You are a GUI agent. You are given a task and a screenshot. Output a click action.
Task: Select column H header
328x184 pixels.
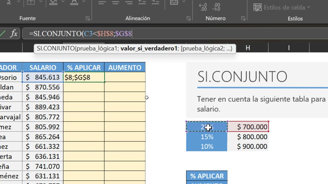point(248,48)
